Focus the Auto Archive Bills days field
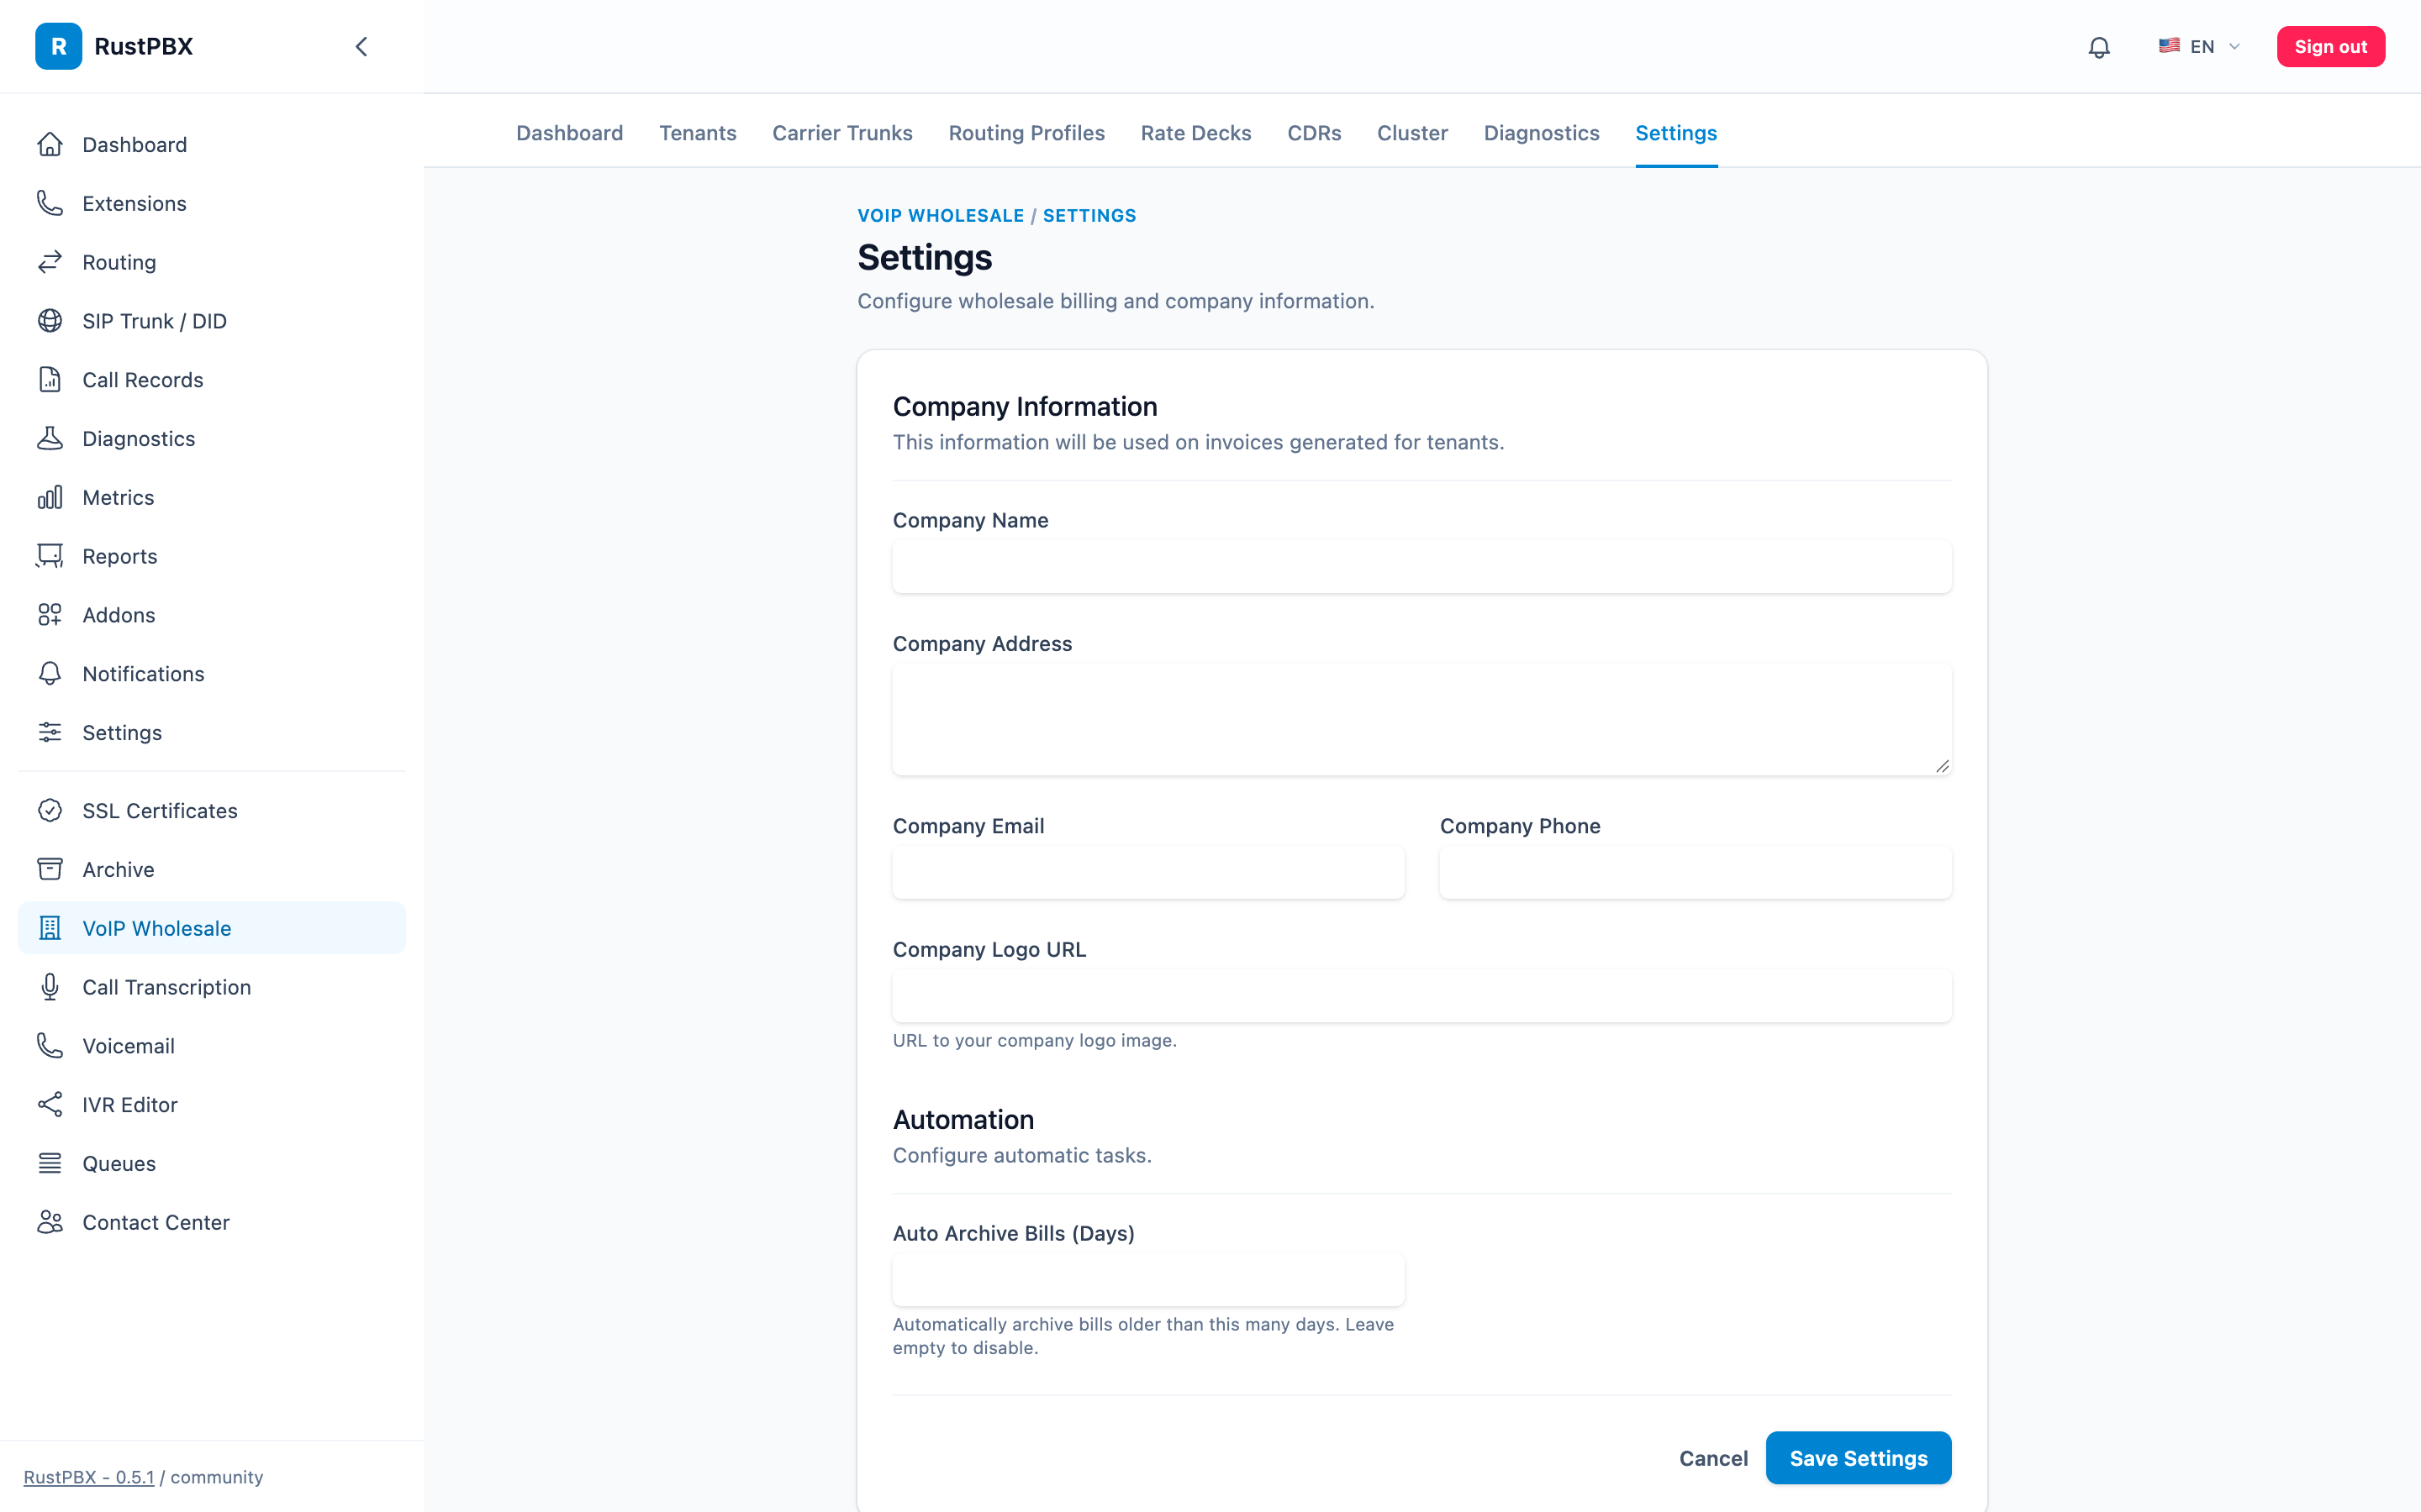Viewport: 2421px width, 1512px height. coord(1148,1280)
